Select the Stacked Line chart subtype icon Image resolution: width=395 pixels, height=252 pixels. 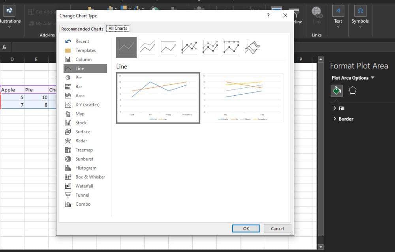[x=147, y=47]
